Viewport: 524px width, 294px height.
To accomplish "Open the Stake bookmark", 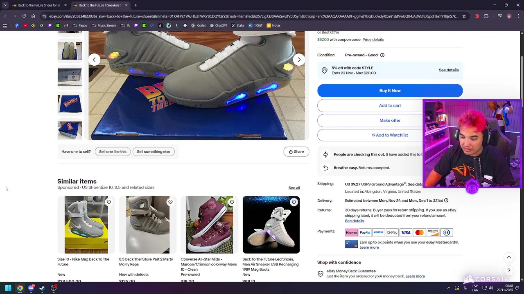I will 238,25.
